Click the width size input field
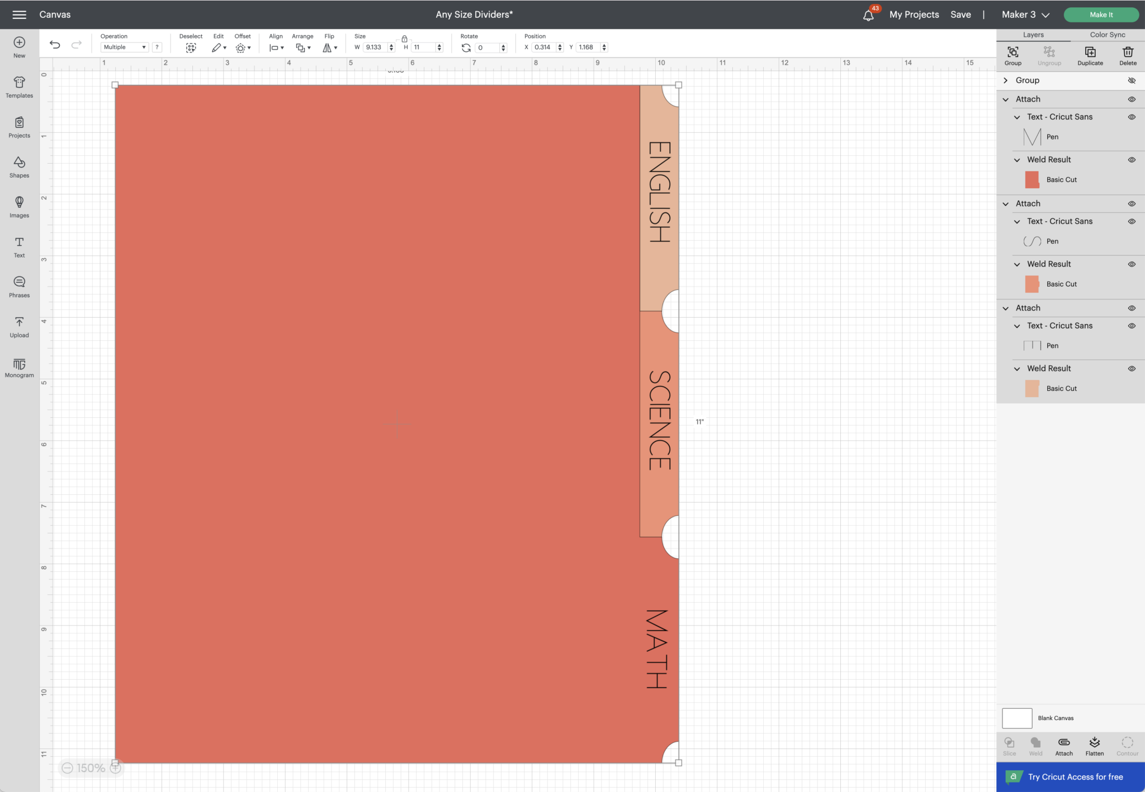1145x792 pixels. (375, 47)
